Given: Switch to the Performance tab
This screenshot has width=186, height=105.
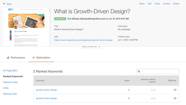Looking at the screenshot, I should pyautogui.click(x=16, y=58).
